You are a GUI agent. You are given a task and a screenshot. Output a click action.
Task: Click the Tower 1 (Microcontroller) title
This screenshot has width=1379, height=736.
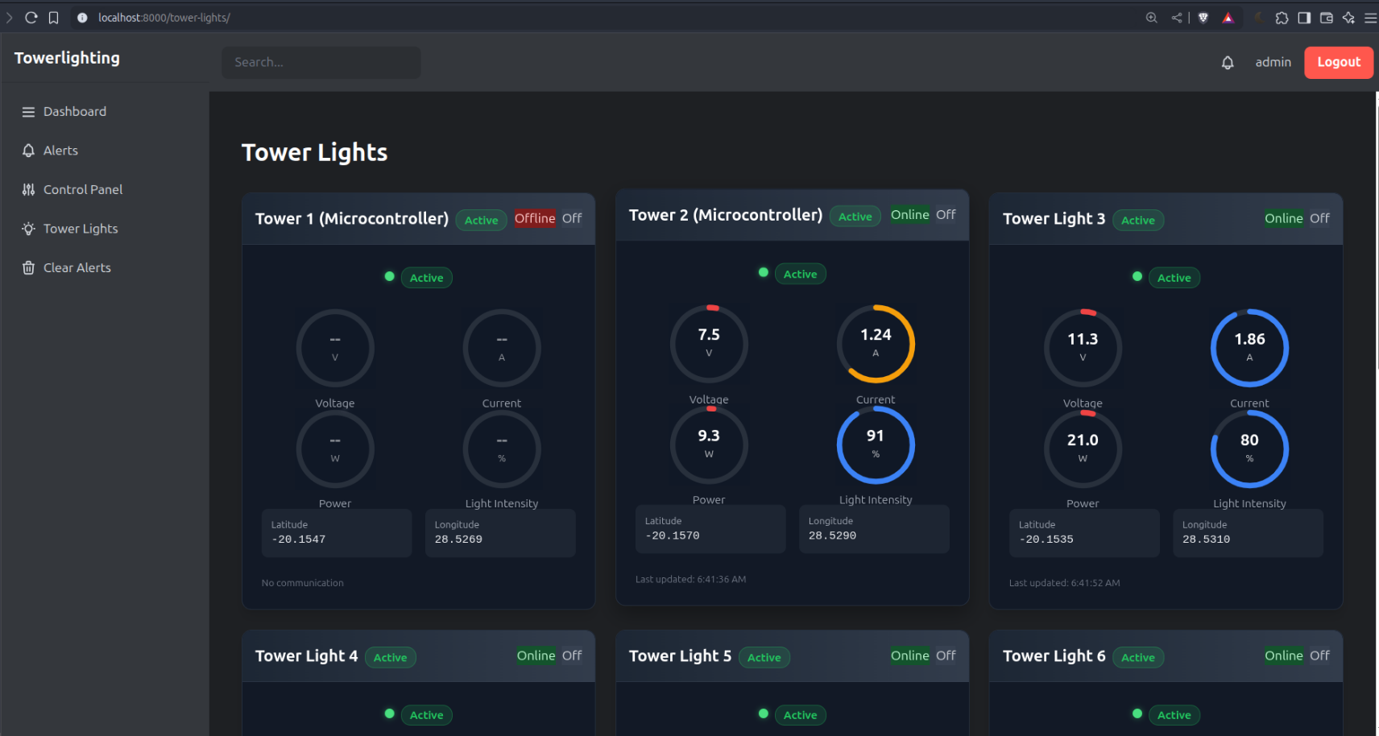pos(352,219)
